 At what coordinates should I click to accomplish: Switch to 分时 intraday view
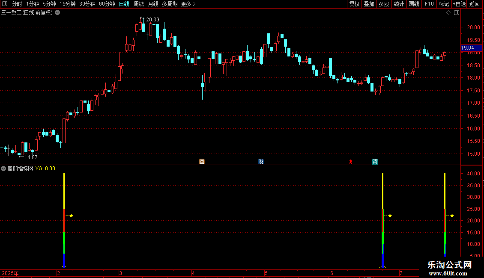pyautogui.click(x=17, y=4)
